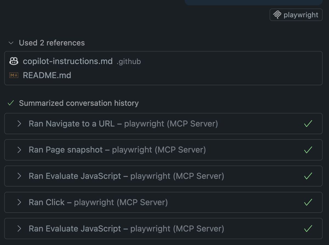
Task: Click the Summarized conversation history text
Action: [79, 103]
